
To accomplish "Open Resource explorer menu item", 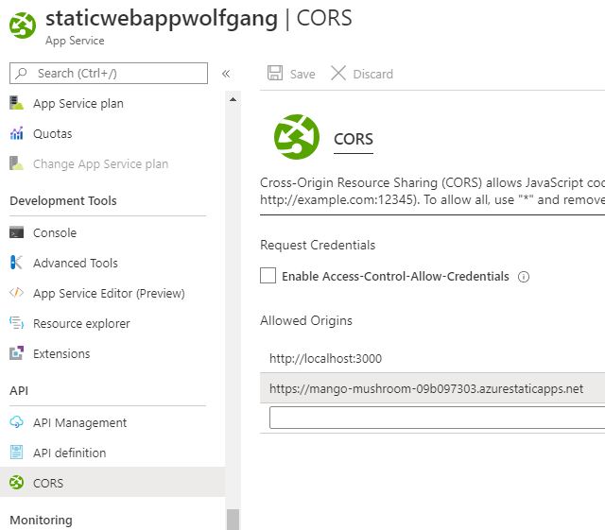I will [81, 323].
